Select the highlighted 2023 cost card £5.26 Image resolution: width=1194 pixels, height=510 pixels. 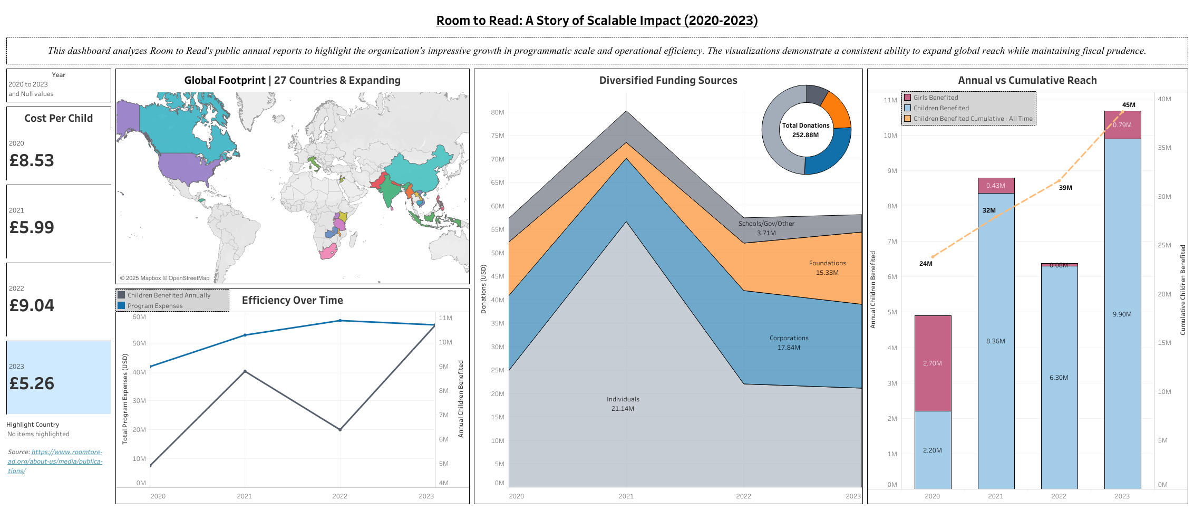(32, 383)
